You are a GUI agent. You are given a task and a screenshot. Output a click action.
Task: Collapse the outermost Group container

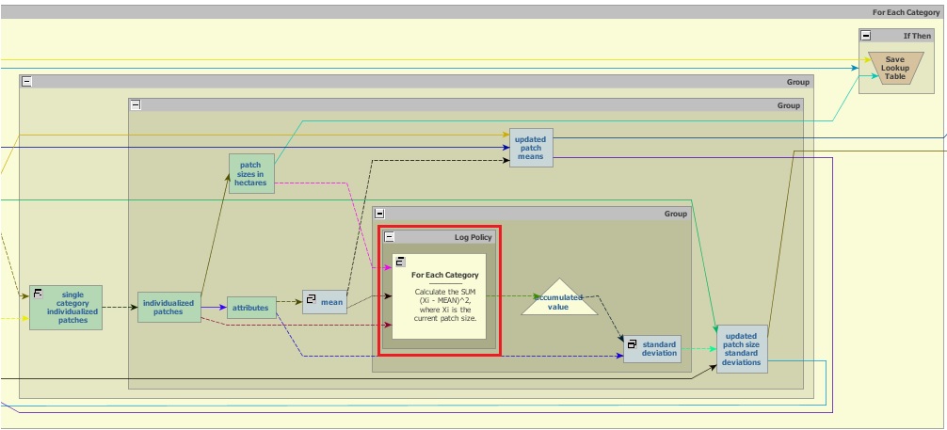tap(26, 82)
